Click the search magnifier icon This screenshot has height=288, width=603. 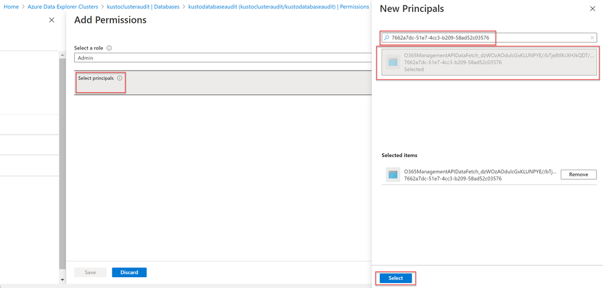[x=386, y=37]
